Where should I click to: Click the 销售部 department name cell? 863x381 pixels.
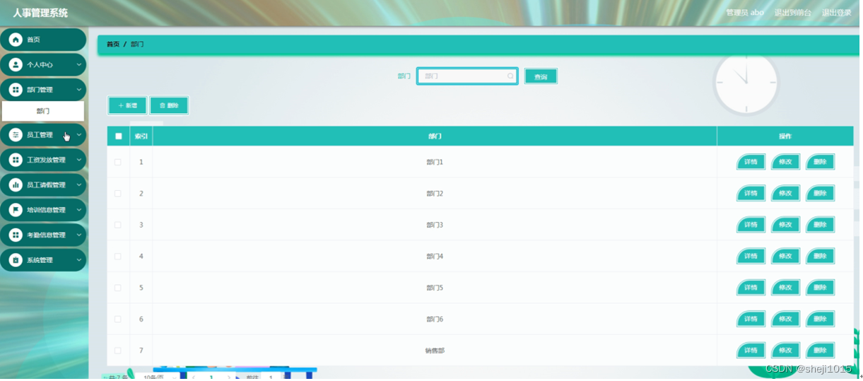(435, 351)
